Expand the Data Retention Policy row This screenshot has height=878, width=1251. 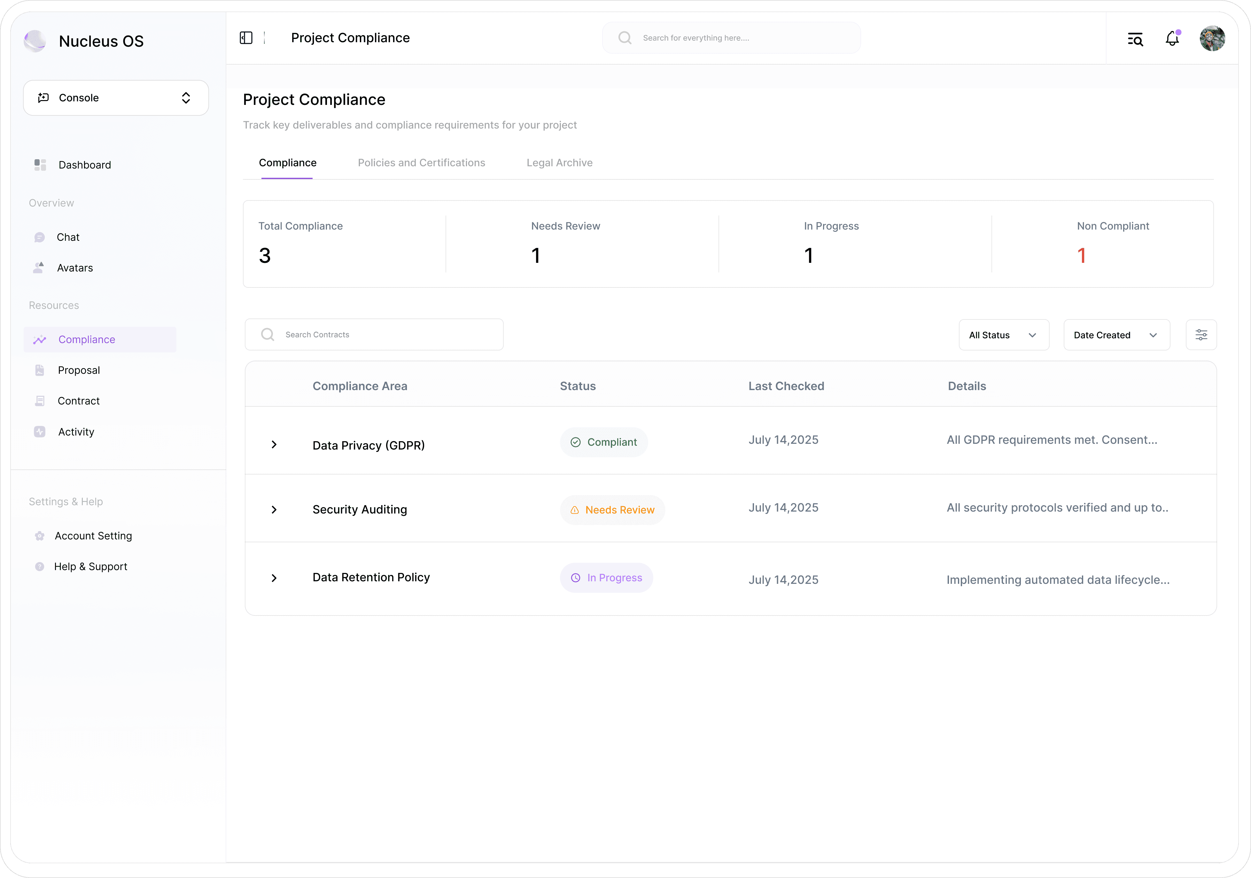[274, 578]
